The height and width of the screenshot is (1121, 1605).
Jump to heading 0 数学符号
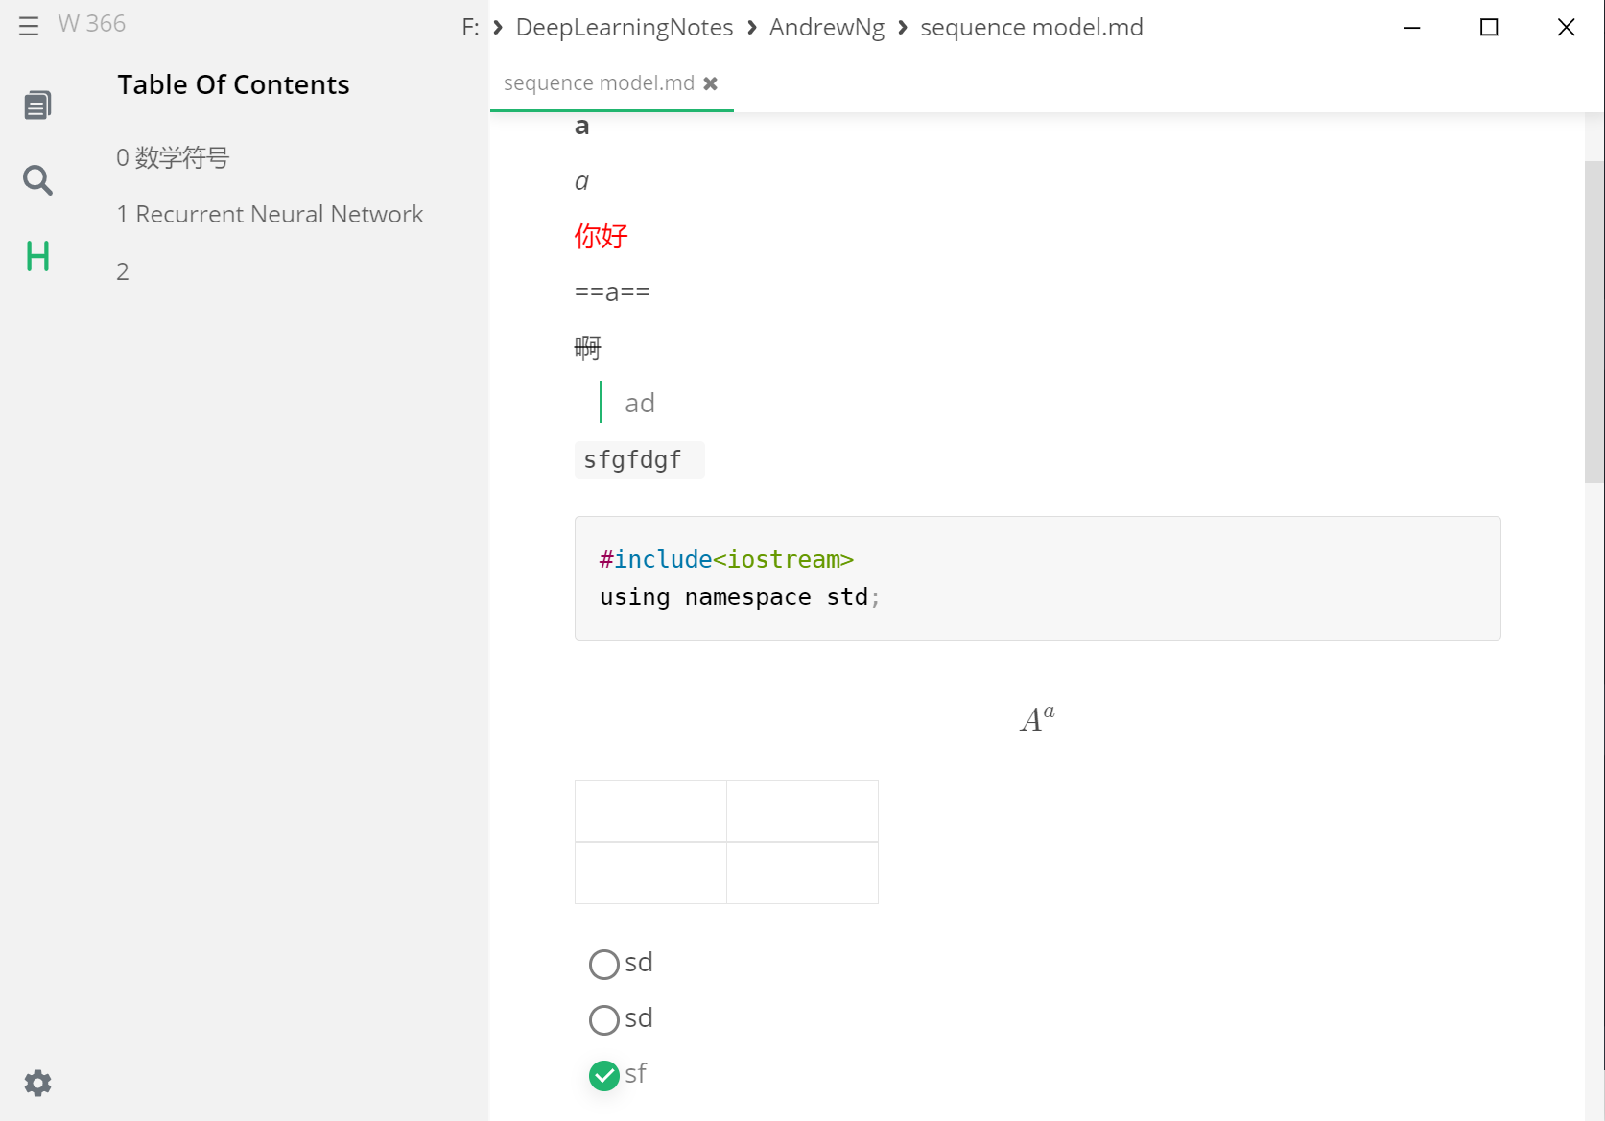pyautogui.click(x=174, y=158)
